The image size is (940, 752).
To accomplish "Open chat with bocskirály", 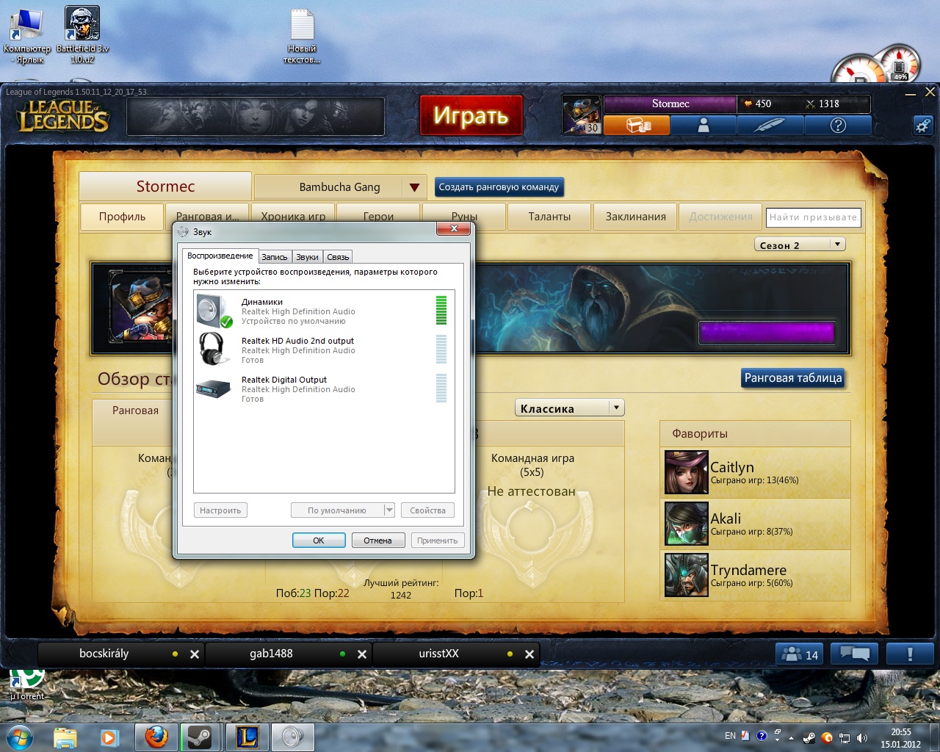I will [x=104, y=654].
